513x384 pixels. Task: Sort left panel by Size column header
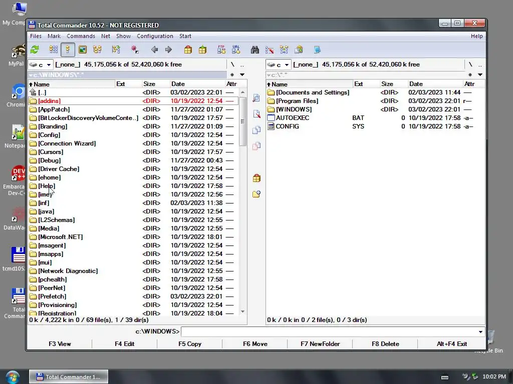tap(156, 84)
